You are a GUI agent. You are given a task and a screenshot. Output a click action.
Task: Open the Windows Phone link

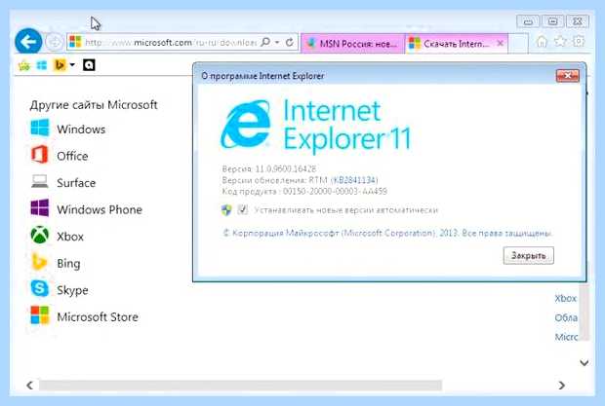(100, 209)
